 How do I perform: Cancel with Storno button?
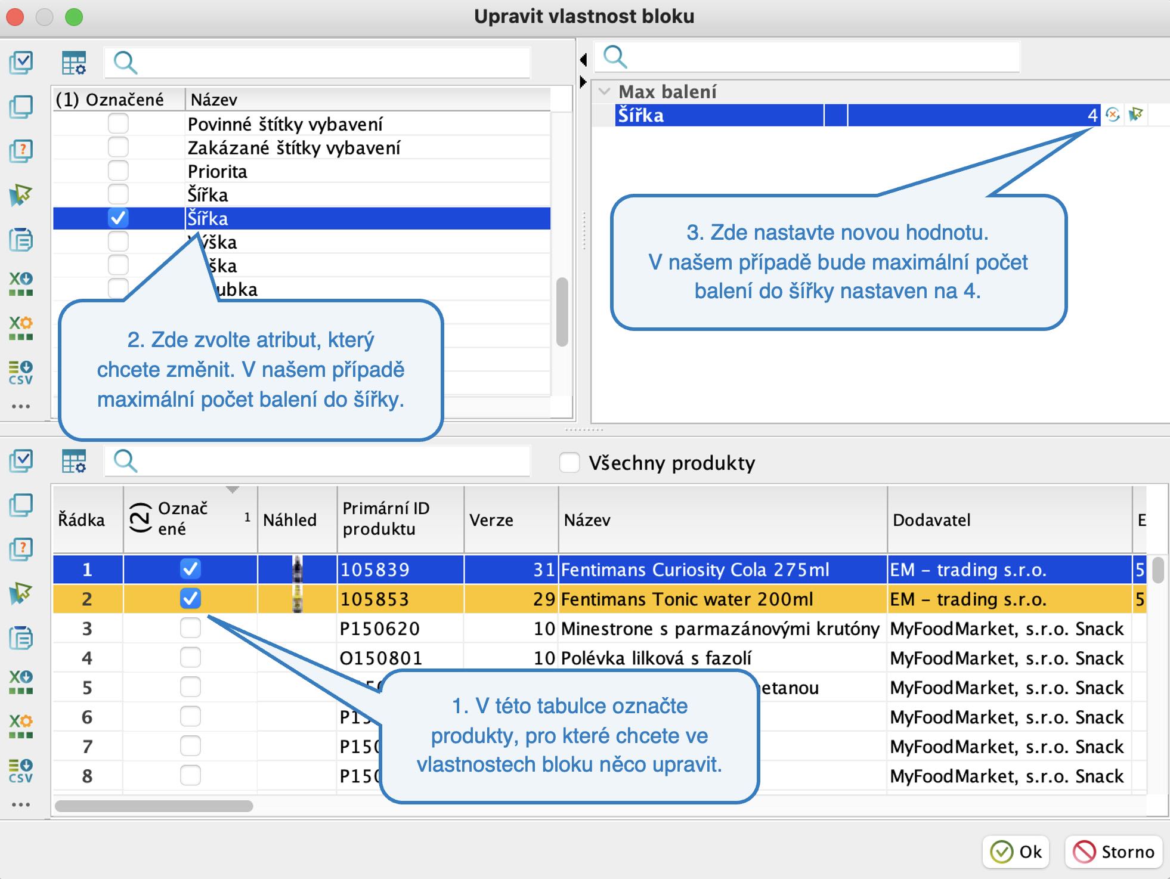(1113, 852)
